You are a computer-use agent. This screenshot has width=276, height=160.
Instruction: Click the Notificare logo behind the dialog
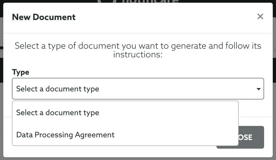coord(138,1)
